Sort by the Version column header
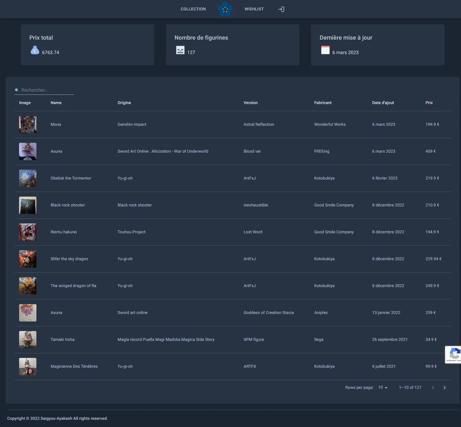Image resolution: width=461 pixels, height=427 pixels. 251,103
